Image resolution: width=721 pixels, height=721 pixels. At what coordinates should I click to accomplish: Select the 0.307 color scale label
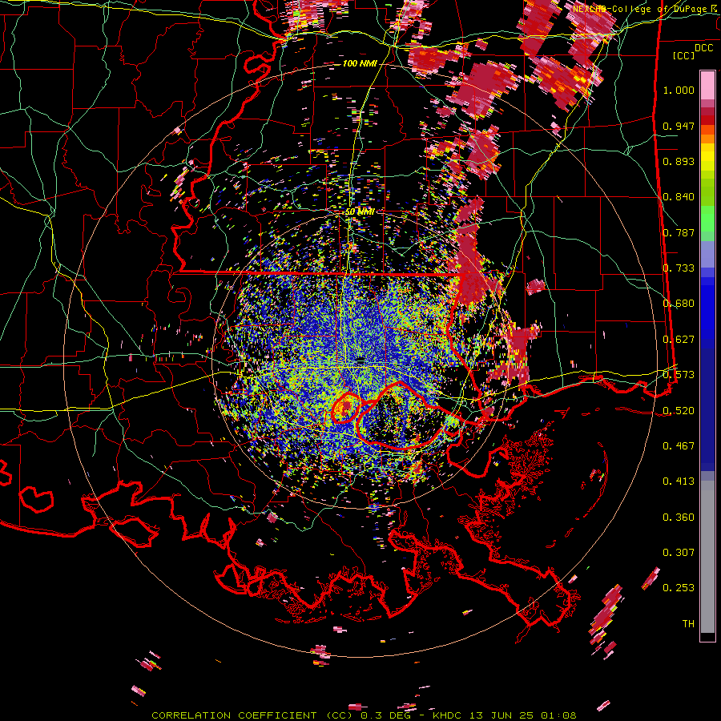pyautogui.click(x=679, y=553)
